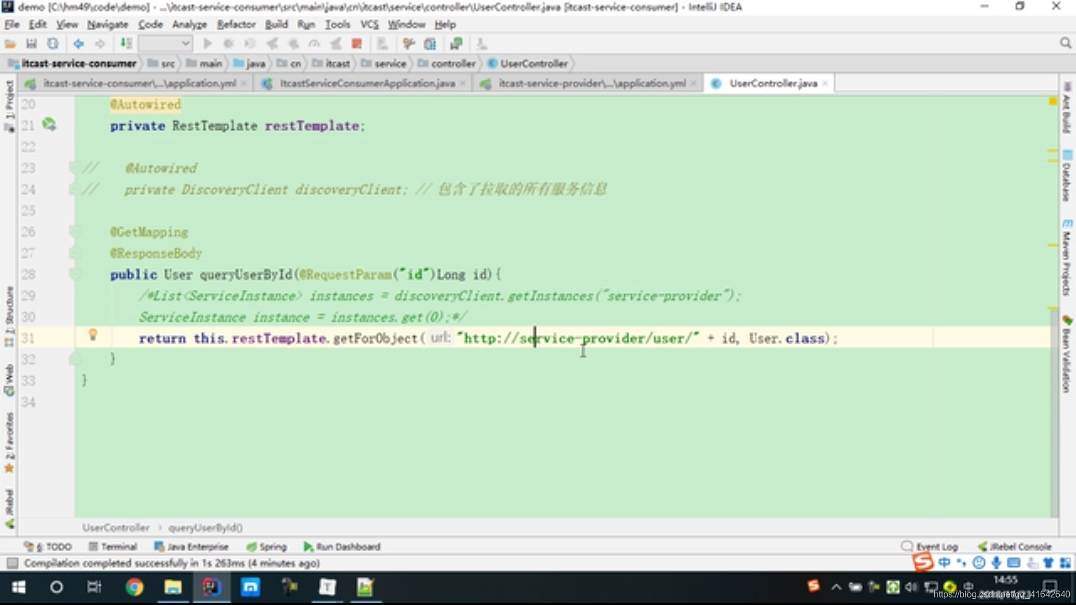Open the JRebel Console
This screenshot has width=1076, height=605.
pyautogui.click(x=1015, y=547)
